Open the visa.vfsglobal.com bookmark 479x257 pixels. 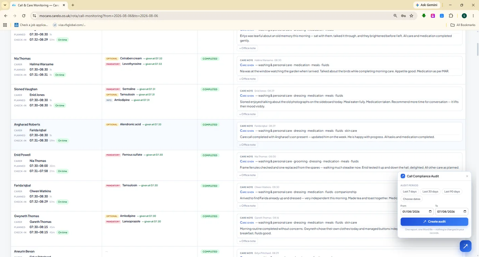tap(69, 25)
